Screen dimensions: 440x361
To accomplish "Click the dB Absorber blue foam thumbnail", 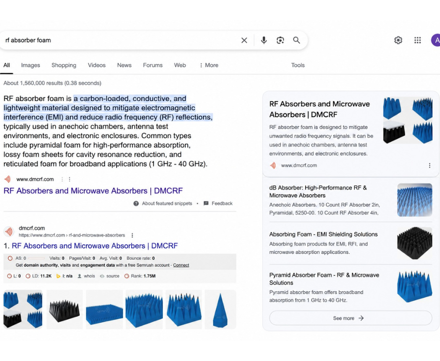I will 414,200.
